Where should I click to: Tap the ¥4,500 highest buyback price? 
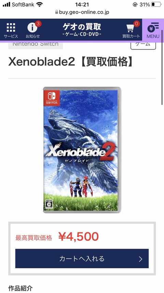click(x=78, y=237)
